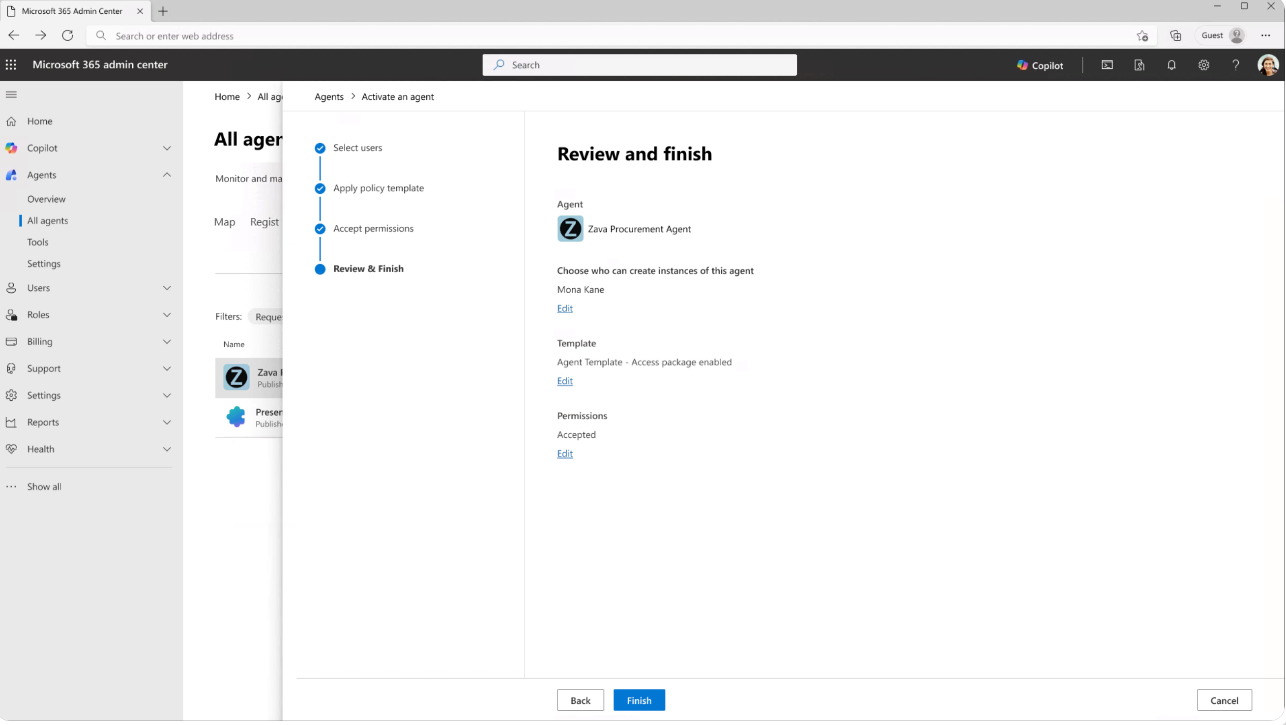The width and height of the screenshot is (1286, 725).
Task: Click the Back button
Action: (x=580, y=700)
